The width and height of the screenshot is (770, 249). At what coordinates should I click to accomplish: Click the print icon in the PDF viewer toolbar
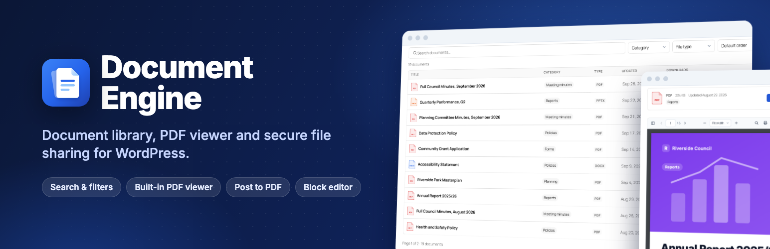click(x=765, y=123)
